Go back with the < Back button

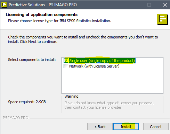[x=100, y=127]
